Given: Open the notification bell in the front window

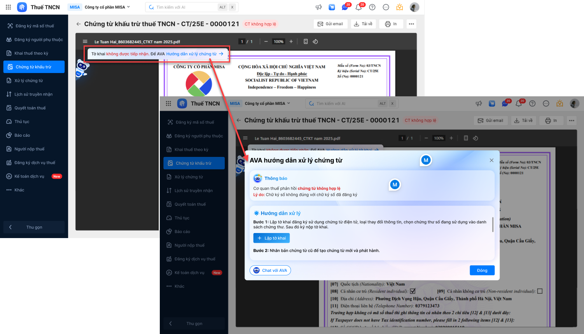Looking at the screenshot, I should (519, 103).
